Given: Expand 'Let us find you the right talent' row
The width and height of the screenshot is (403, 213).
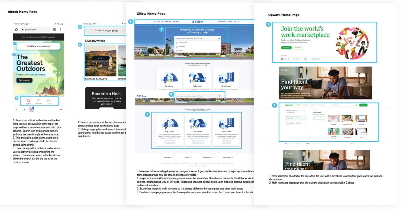Looking at the screenshot, I should coord(296,124).
